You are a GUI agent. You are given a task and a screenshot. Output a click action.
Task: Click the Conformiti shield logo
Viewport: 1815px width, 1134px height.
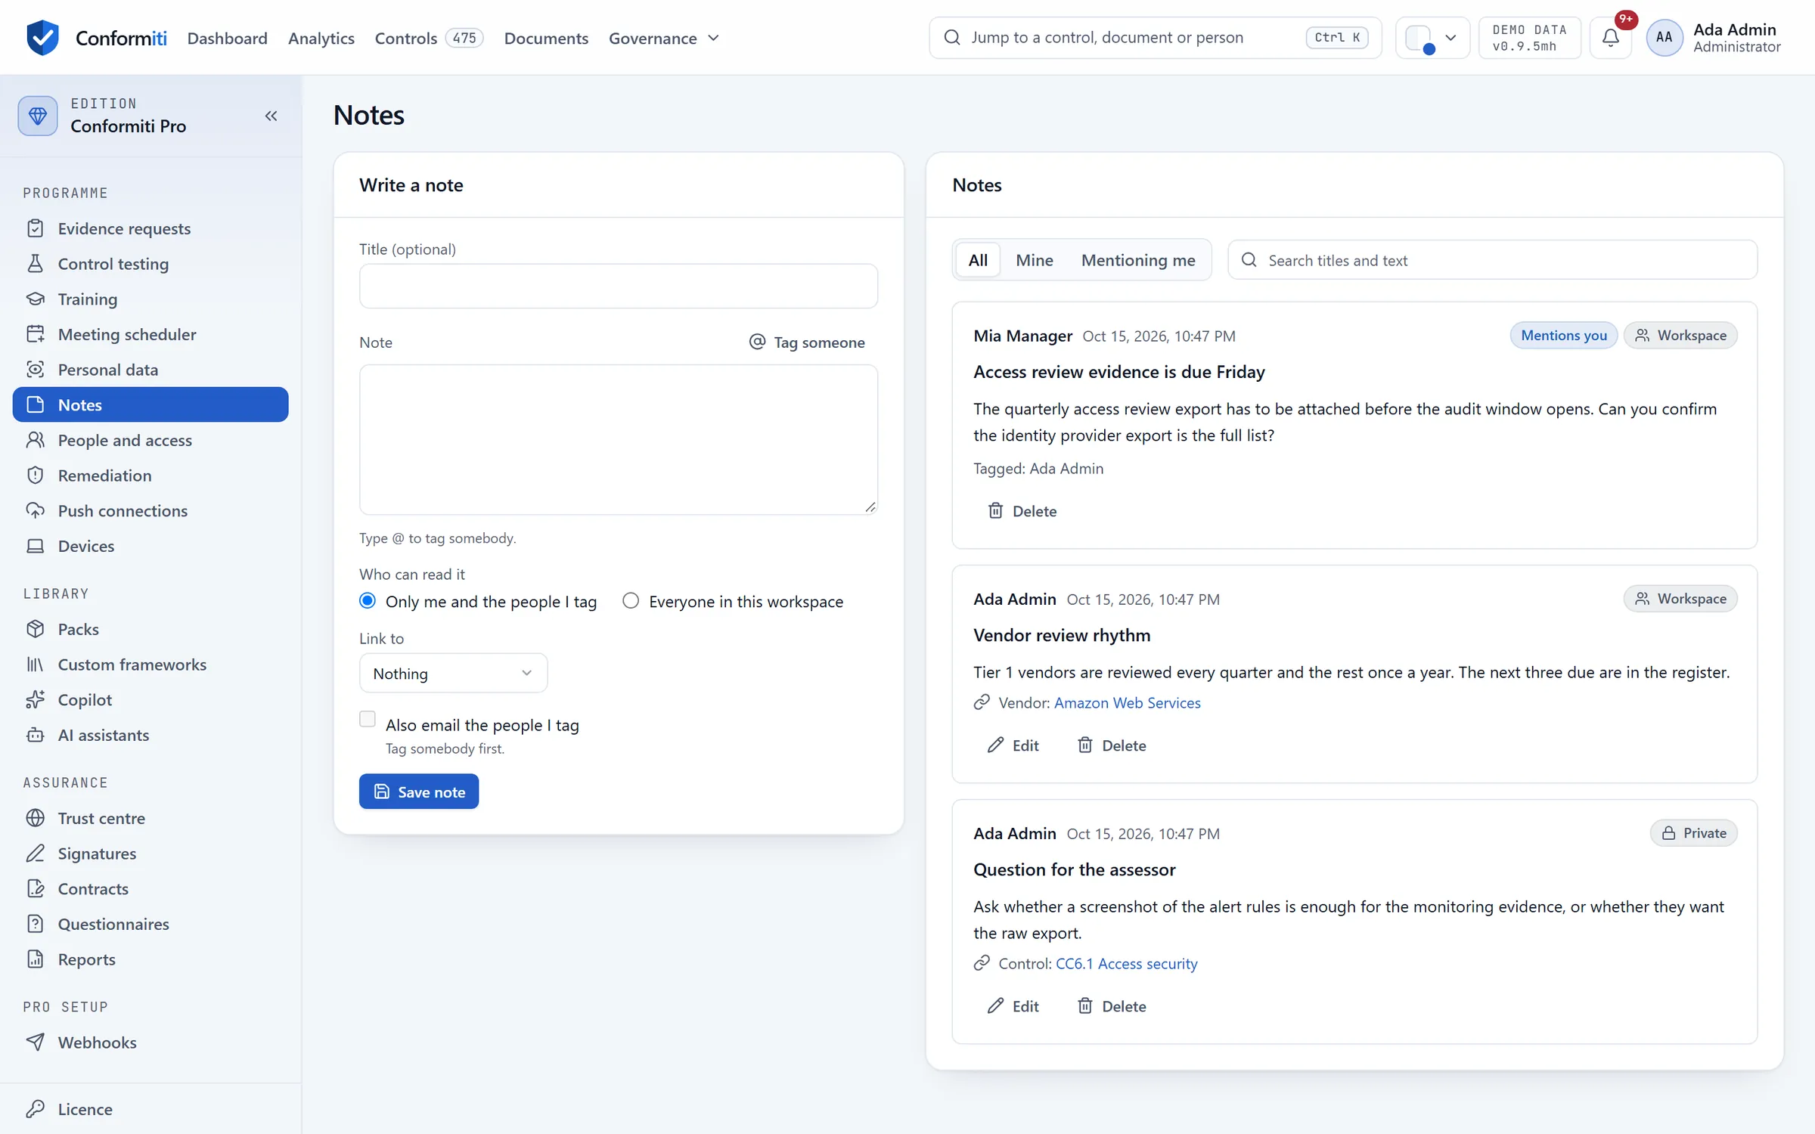42,37
